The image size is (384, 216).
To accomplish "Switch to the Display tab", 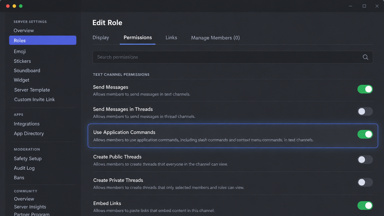I will [x=100, y=37].
